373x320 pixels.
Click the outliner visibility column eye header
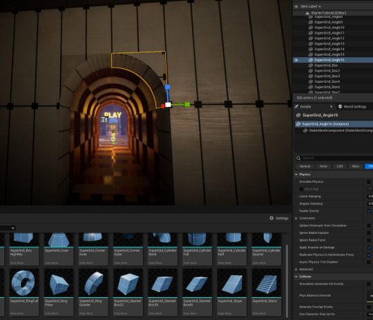(296, 6)
